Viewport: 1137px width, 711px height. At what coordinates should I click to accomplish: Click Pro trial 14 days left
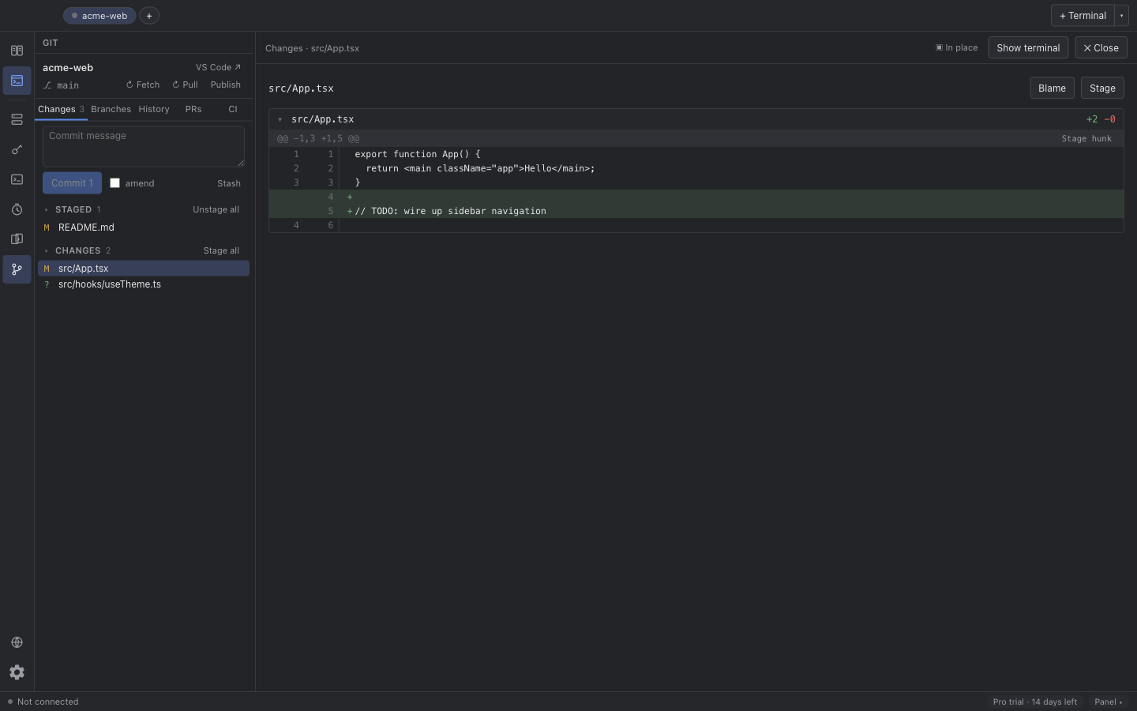pos(1035,702)
